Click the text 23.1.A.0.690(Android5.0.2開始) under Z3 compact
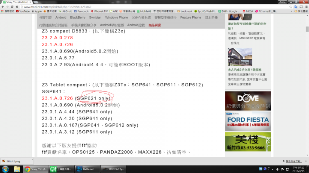 (80, 51)
